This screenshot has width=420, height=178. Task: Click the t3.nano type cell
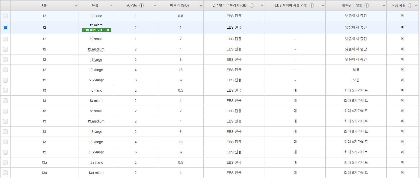coord(96,90)
